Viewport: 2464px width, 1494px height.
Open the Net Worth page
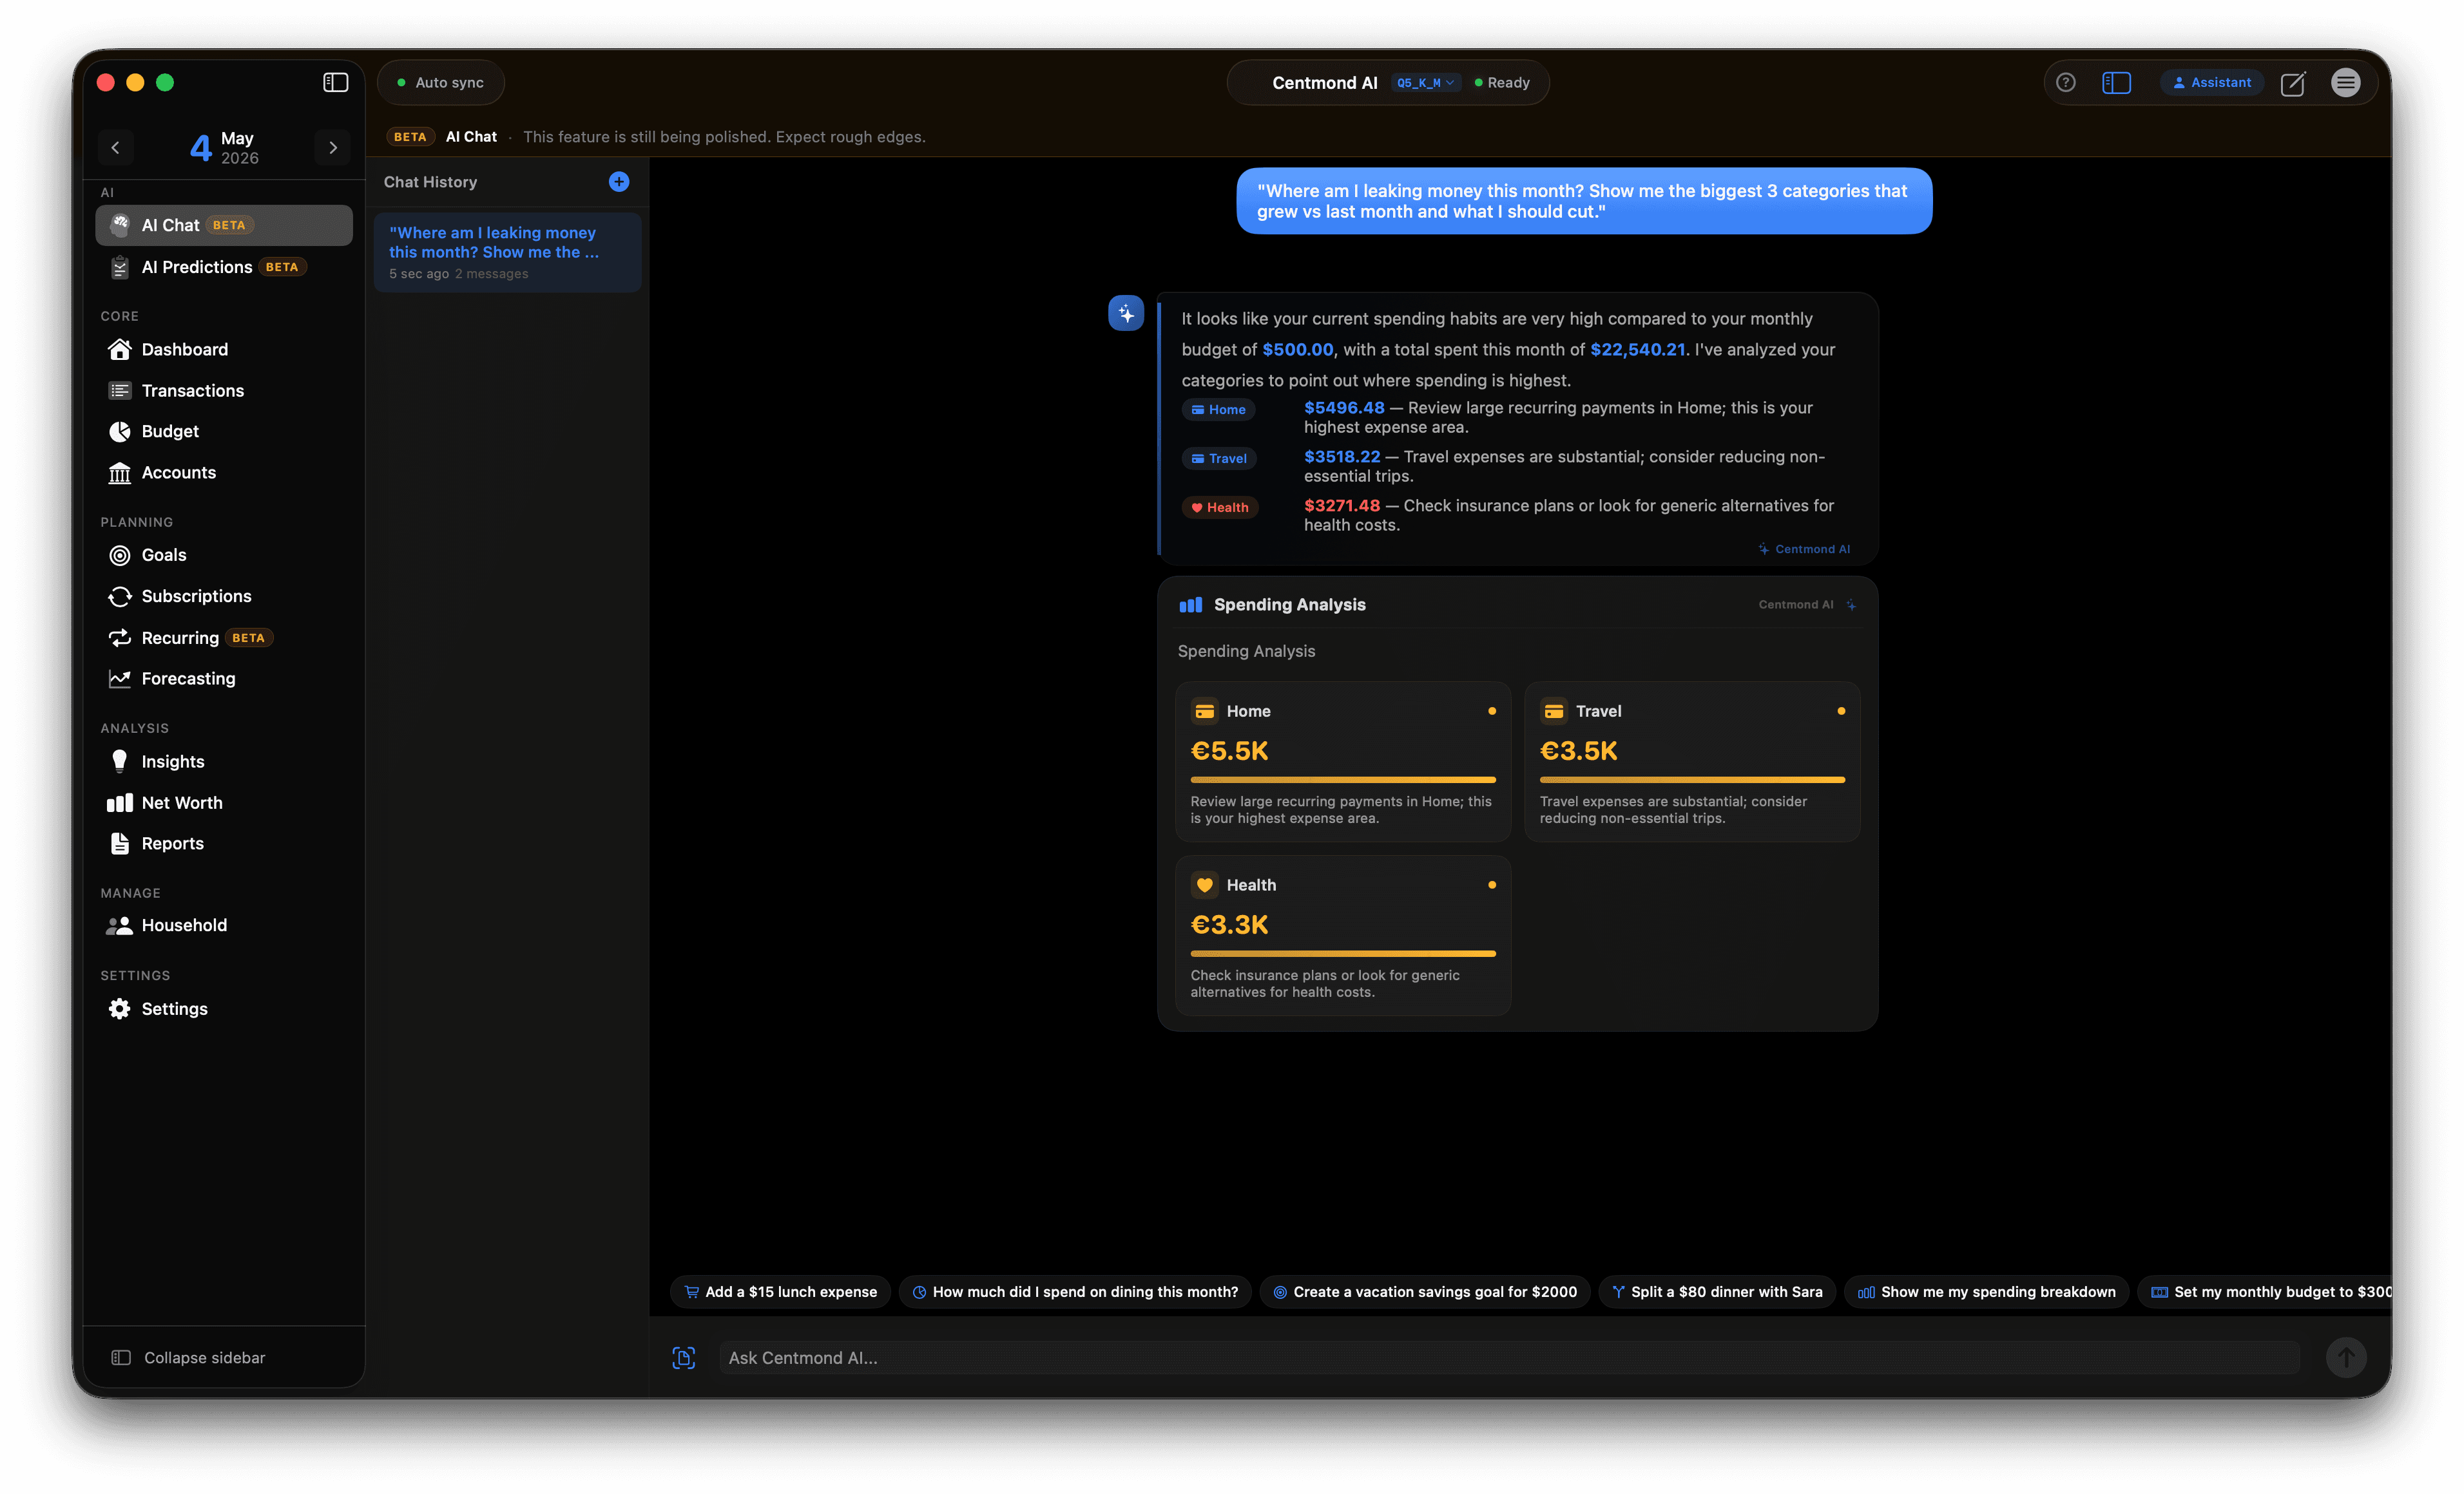pos(224,802)
